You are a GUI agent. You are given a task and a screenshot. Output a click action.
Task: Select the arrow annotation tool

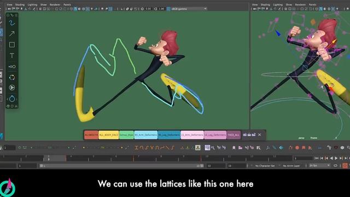click(12, 34)
